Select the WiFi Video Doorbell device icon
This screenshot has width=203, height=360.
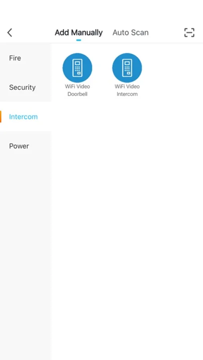tap(77, 68)
